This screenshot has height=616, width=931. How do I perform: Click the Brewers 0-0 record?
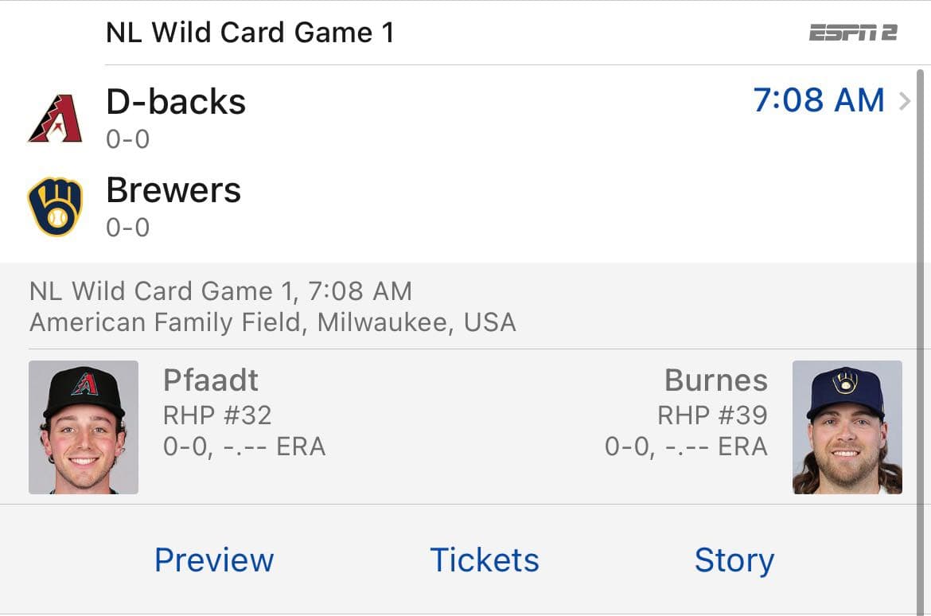127,228
